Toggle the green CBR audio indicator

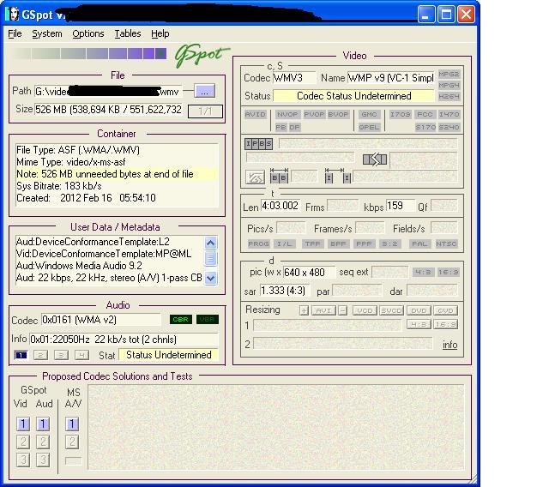click(181, 320)
